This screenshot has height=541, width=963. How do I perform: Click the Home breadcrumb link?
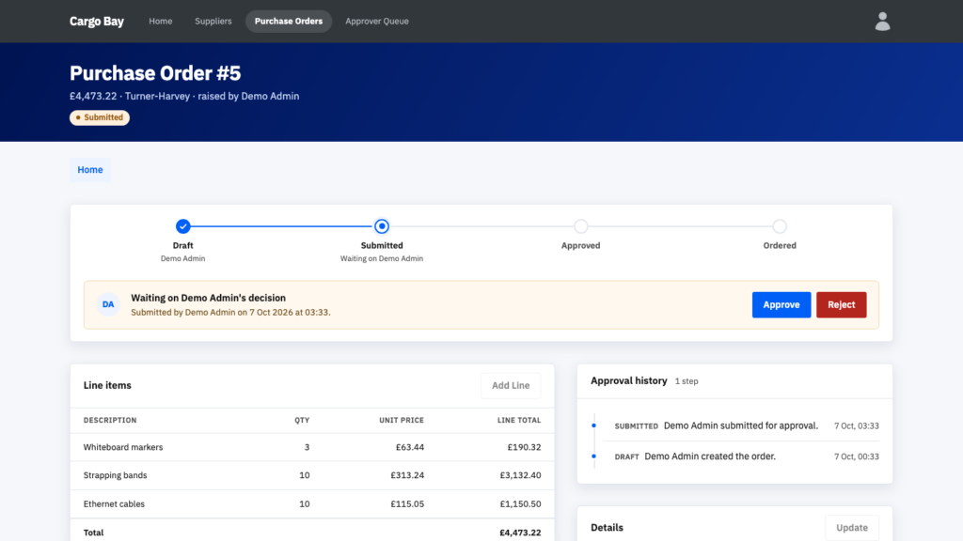[x=90, y=170]
